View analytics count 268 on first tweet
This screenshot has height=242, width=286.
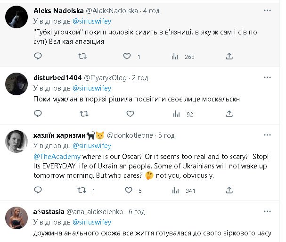pyautogui.click(x=184, y=57)
